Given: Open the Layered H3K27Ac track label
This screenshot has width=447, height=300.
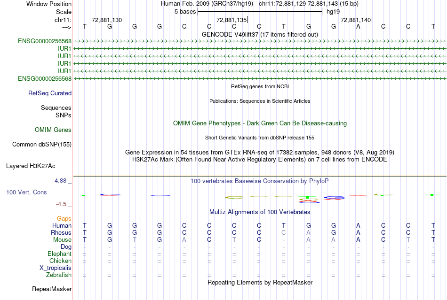Looking at the screenshot, I should [x=31, y=166].
